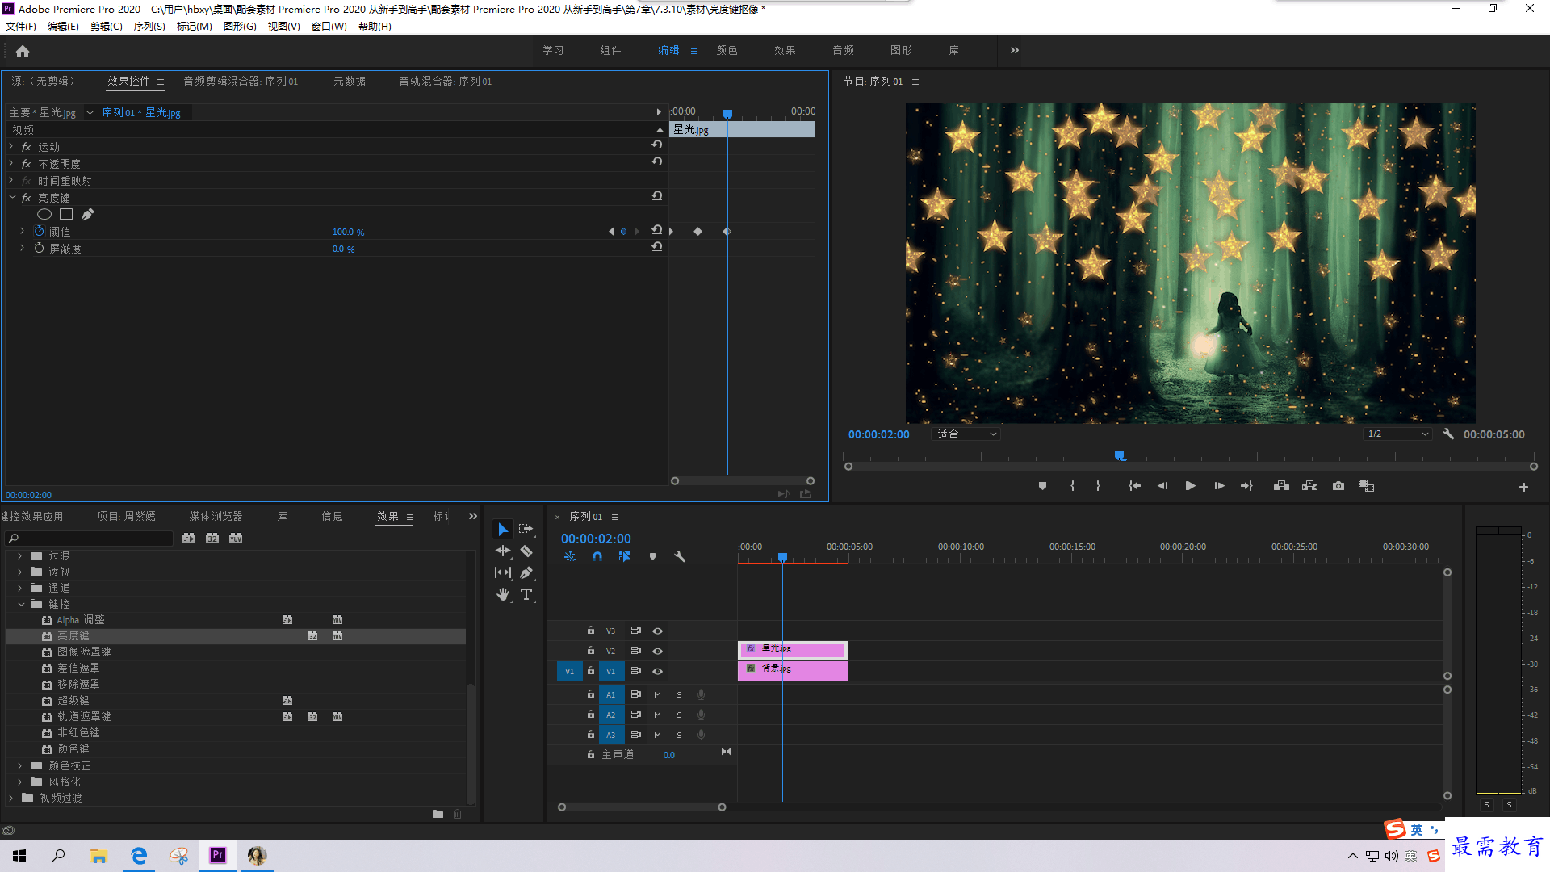Add marker in Program Monitor

pos(1042,486)
